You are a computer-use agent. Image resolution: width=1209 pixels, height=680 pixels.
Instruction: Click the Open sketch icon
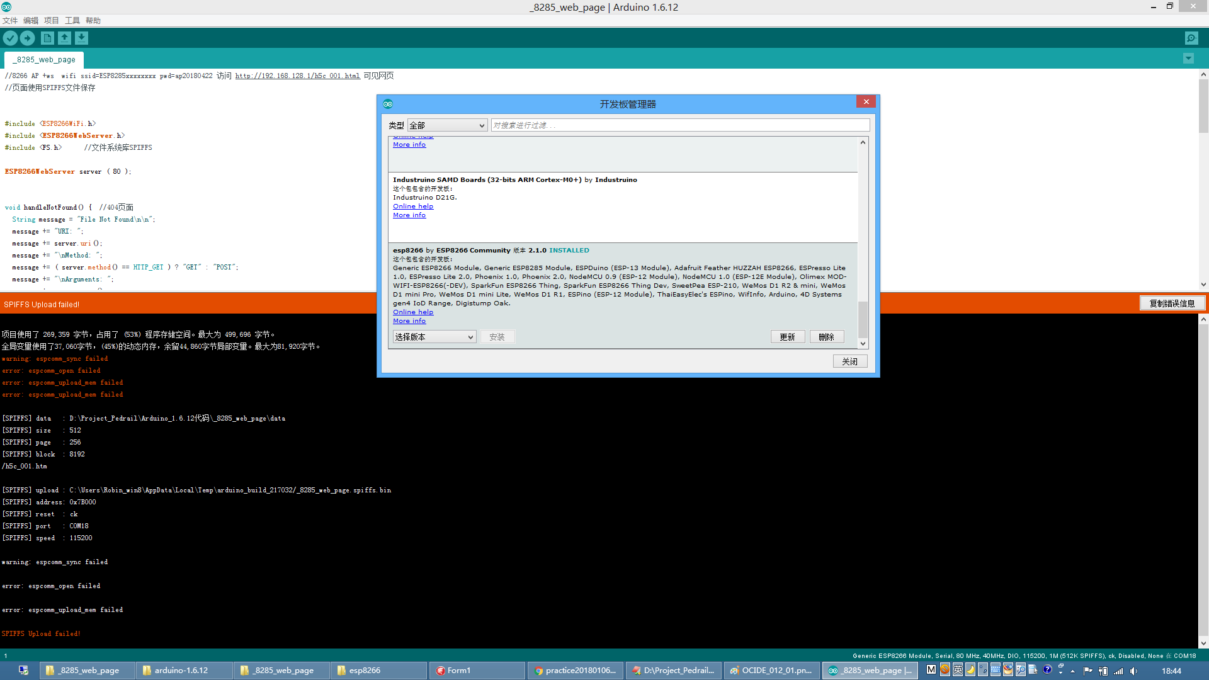[64, 38]
